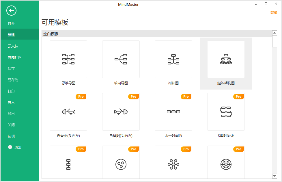Open 选项 options

[x=20, y=136]
